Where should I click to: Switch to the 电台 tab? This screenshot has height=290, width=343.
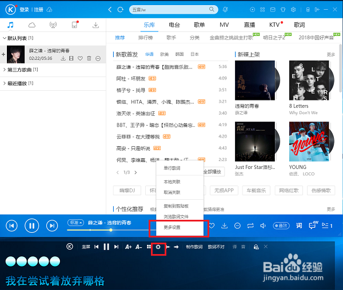pyautogui.click(x=174, y=25)
